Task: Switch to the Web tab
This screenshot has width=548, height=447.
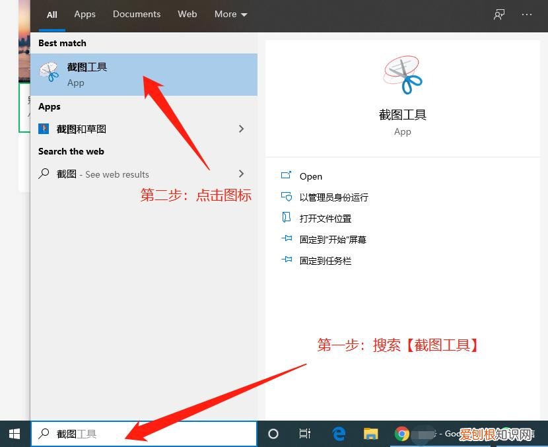Action: pyautogui.click(x=187, y=14)
